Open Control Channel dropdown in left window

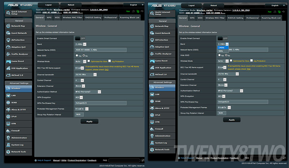point(79,80)
